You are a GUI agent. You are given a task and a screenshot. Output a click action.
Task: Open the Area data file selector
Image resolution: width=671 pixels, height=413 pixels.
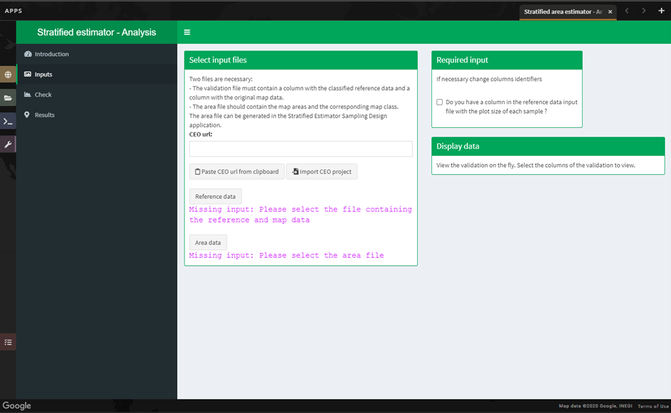pos(207,242)
